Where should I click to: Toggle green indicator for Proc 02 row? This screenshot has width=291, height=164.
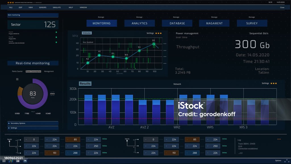tap(56, 37)
